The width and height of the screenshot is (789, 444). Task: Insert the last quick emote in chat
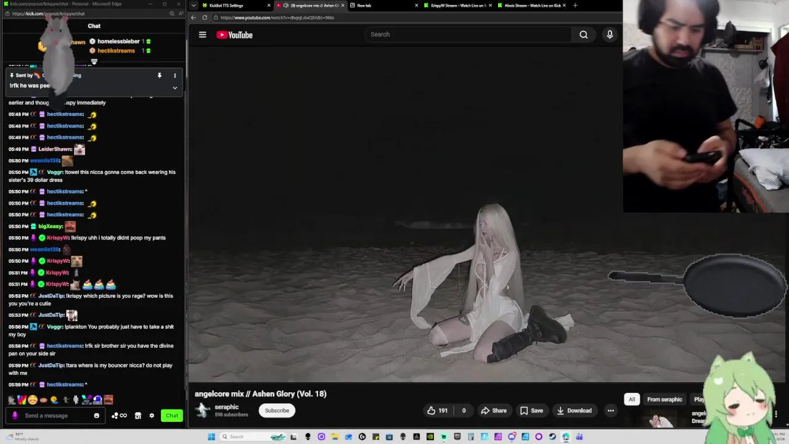(108, 400)
